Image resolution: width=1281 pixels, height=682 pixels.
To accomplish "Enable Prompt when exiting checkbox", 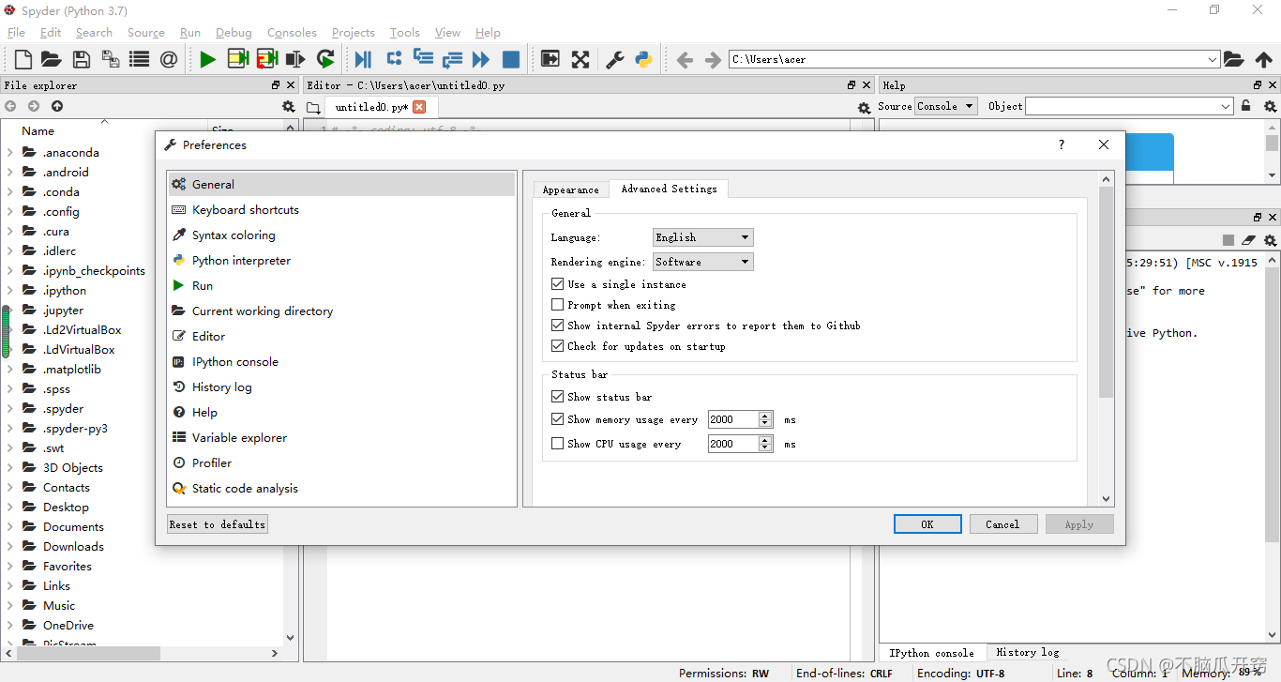I will pos(558,305).
